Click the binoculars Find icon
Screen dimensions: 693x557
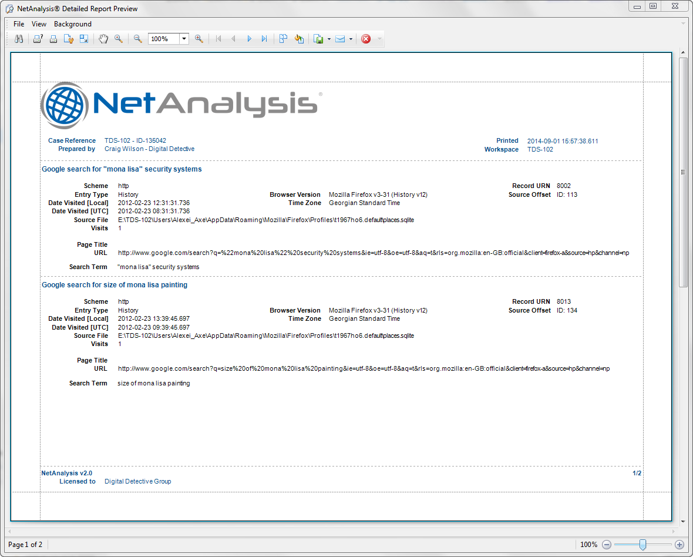[19, 39]
